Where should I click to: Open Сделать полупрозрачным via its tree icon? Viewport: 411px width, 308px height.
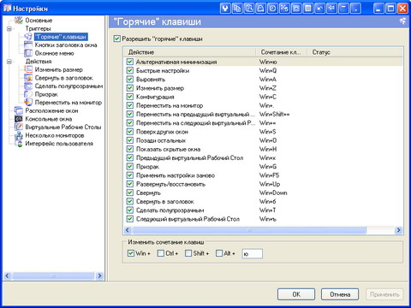[28, 86]
